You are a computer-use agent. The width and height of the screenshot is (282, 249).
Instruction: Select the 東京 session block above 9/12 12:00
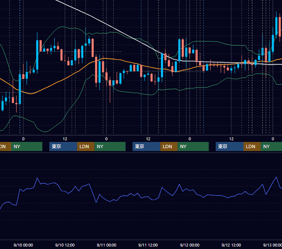[x=229, y=146]
